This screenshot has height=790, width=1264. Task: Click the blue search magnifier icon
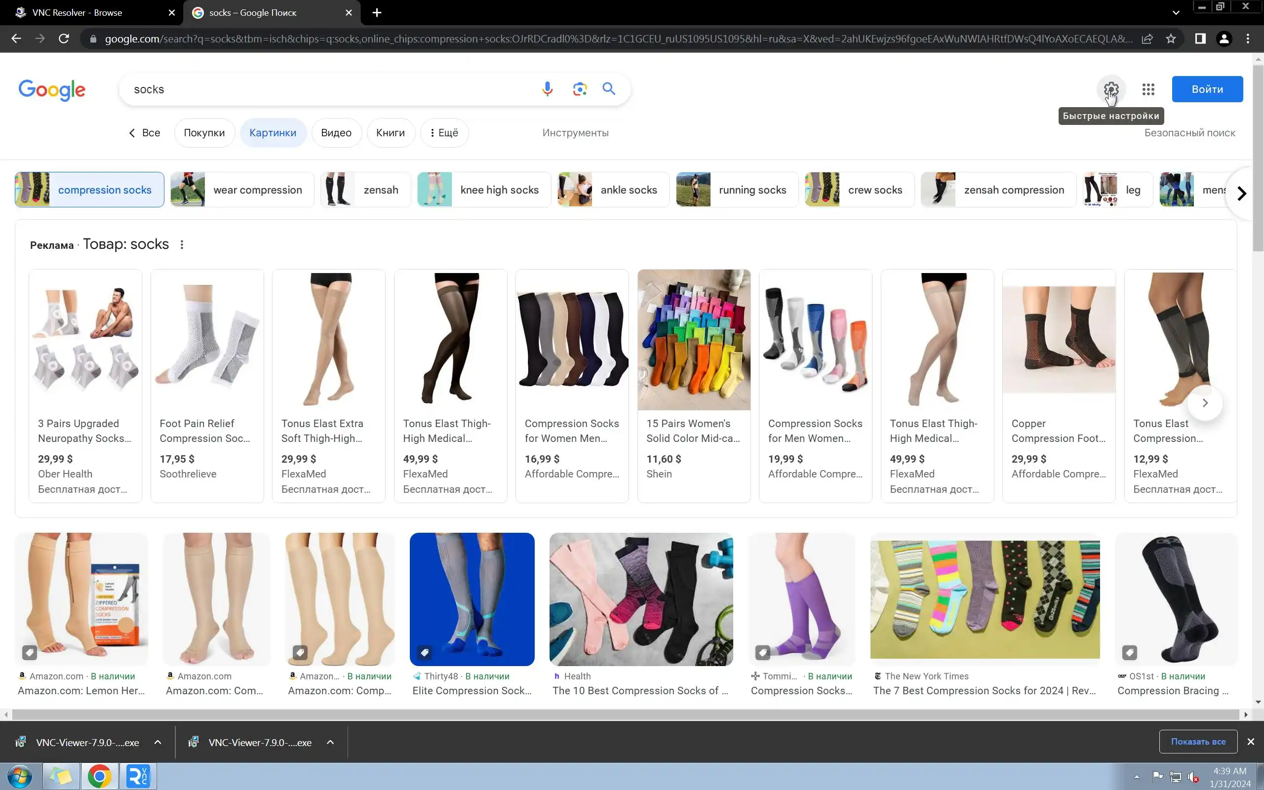(x=609, y=89)
